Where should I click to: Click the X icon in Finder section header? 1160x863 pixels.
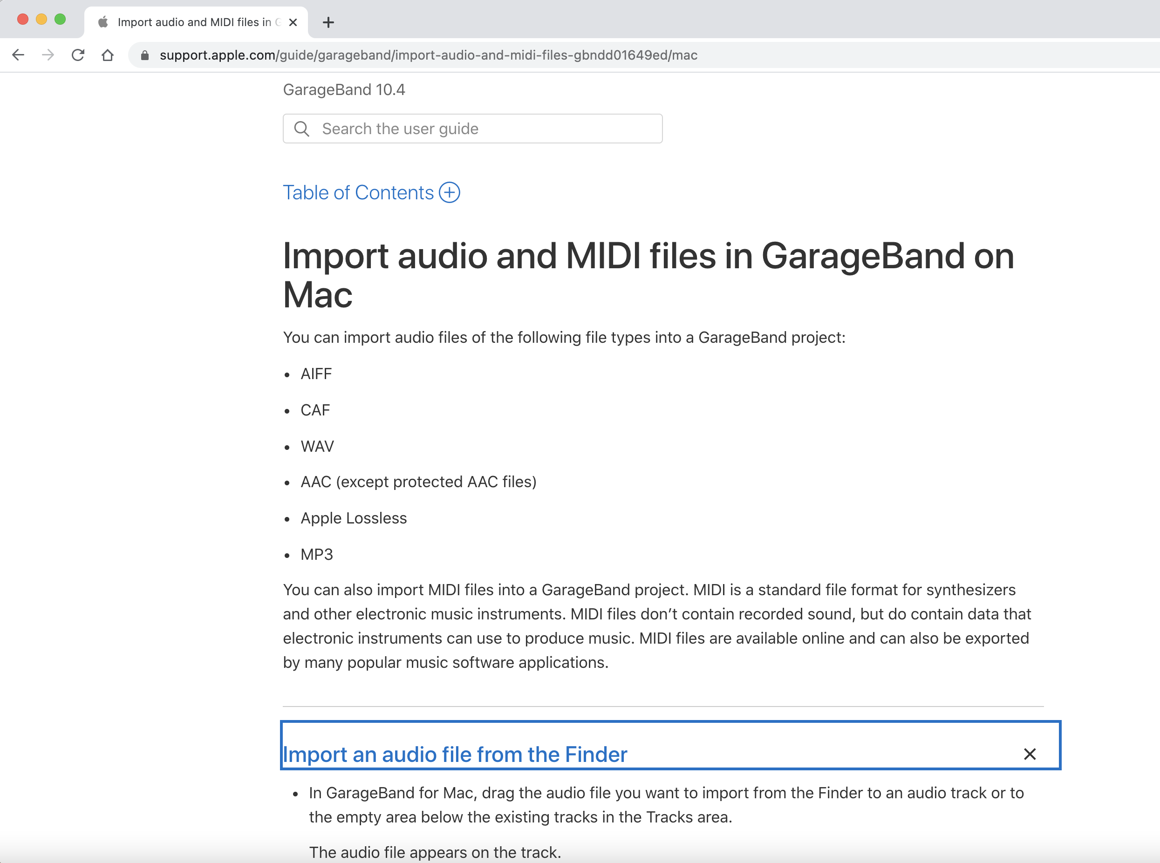click(1030, 754)
